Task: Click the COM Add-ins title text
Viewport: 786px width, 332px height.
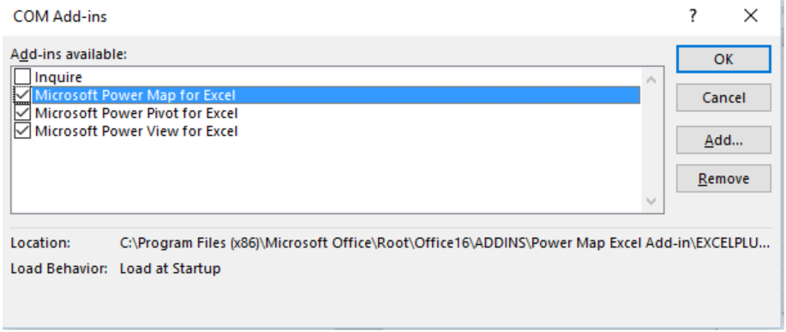Action: click(60, 16)
